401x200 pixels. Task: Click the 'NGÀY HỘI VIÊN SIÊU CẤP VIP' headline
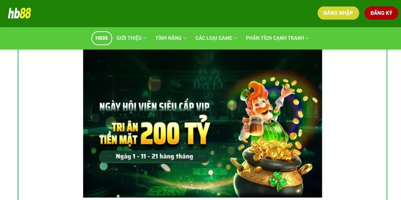coord(154,106)
